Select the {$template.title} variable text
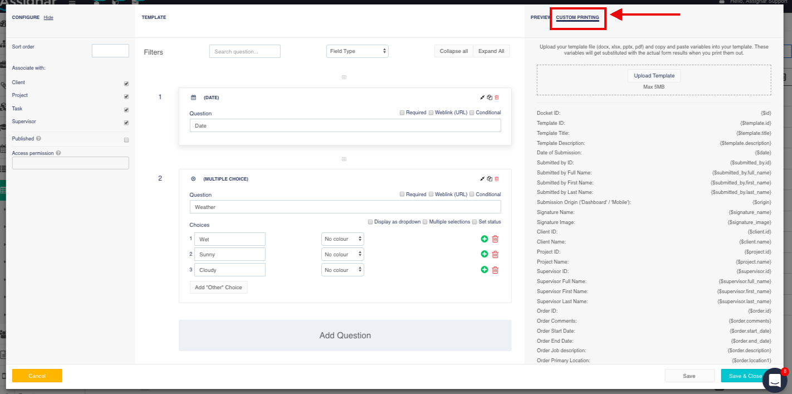Viewport: 792px width, 394px height. point(753,133)
